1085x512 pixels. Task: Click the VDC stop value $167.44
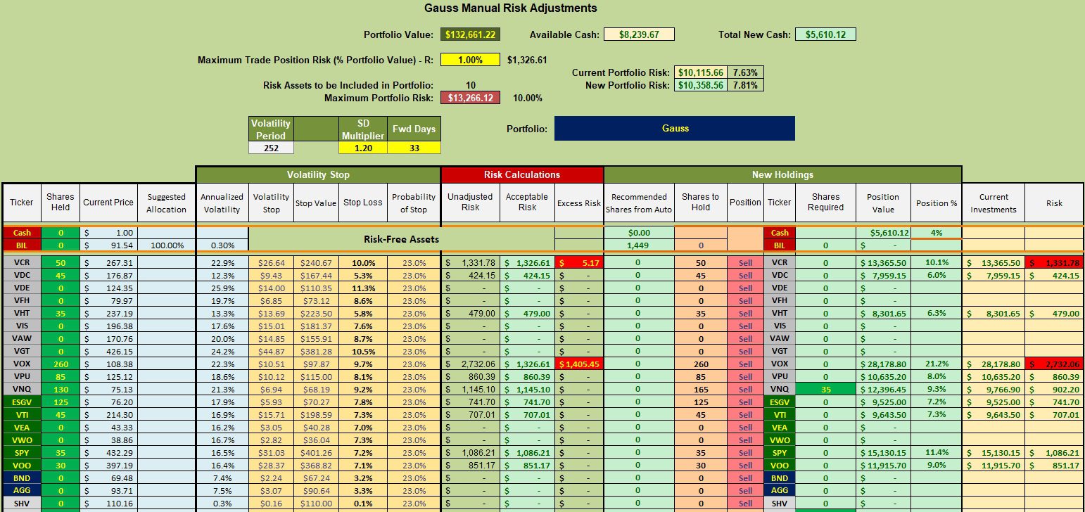(x=315, y=275)
